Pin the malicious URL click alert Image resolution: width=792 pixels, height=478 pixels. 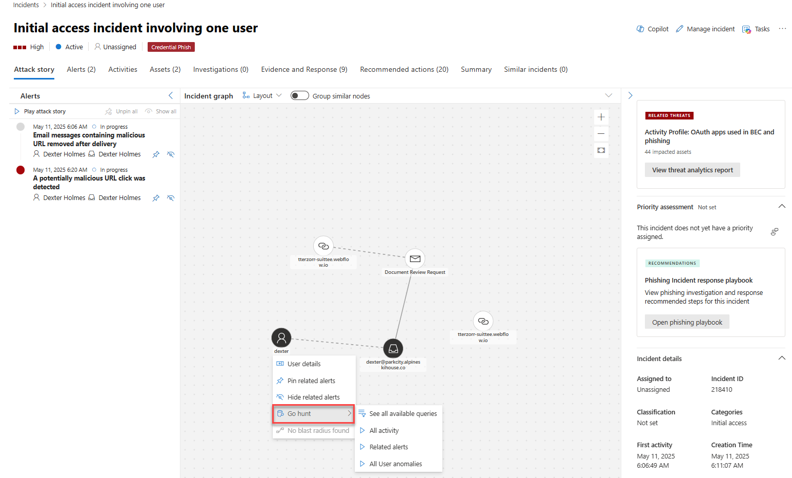tap(156, 198)
